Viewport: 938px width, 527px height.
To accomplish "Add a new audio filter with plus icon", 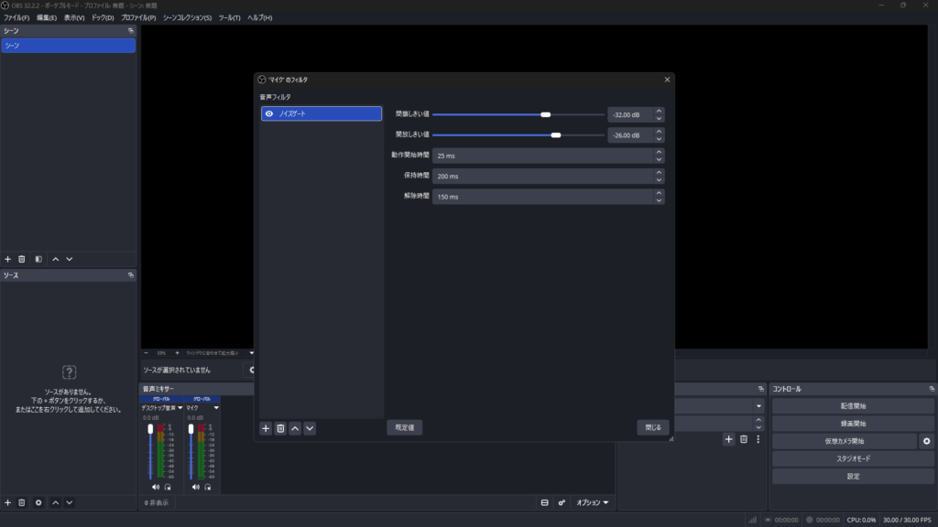I will click(x=266, y=428).
